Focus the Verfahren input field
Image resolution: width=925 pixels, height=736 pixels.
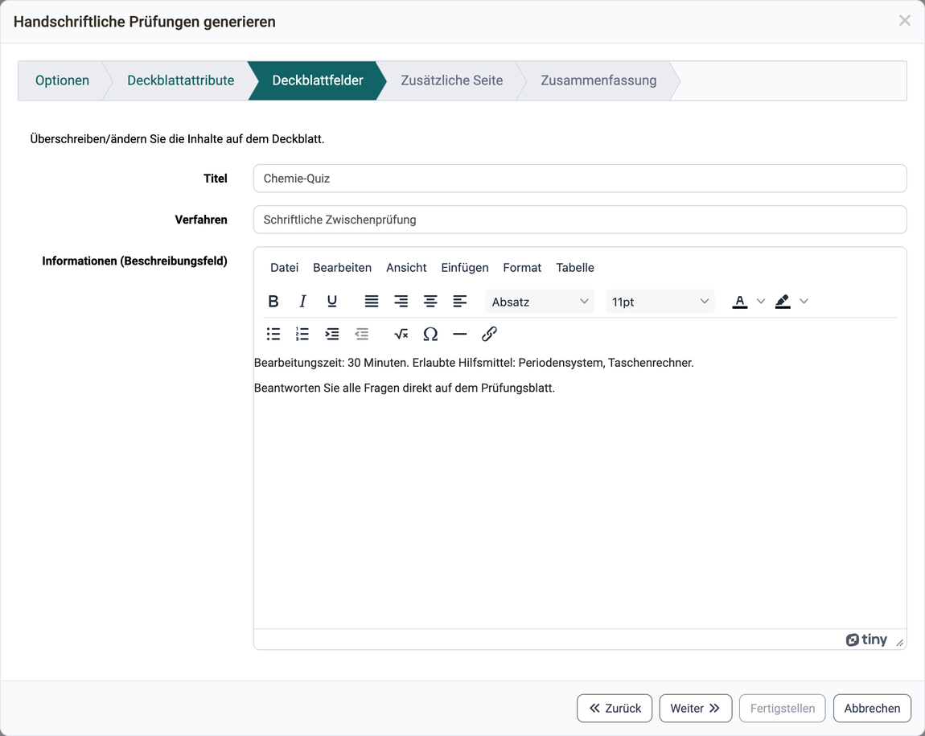coord(580,220)
